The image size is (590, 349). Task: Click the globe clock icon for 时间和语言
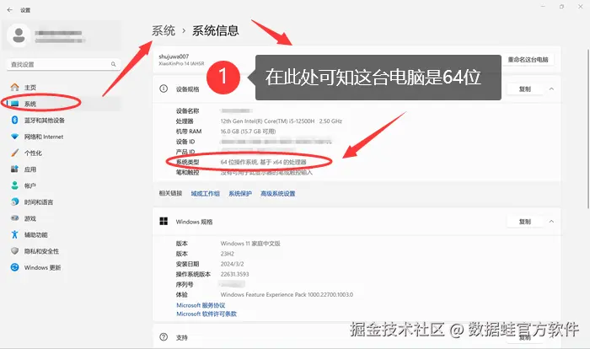tap(14, 201)
